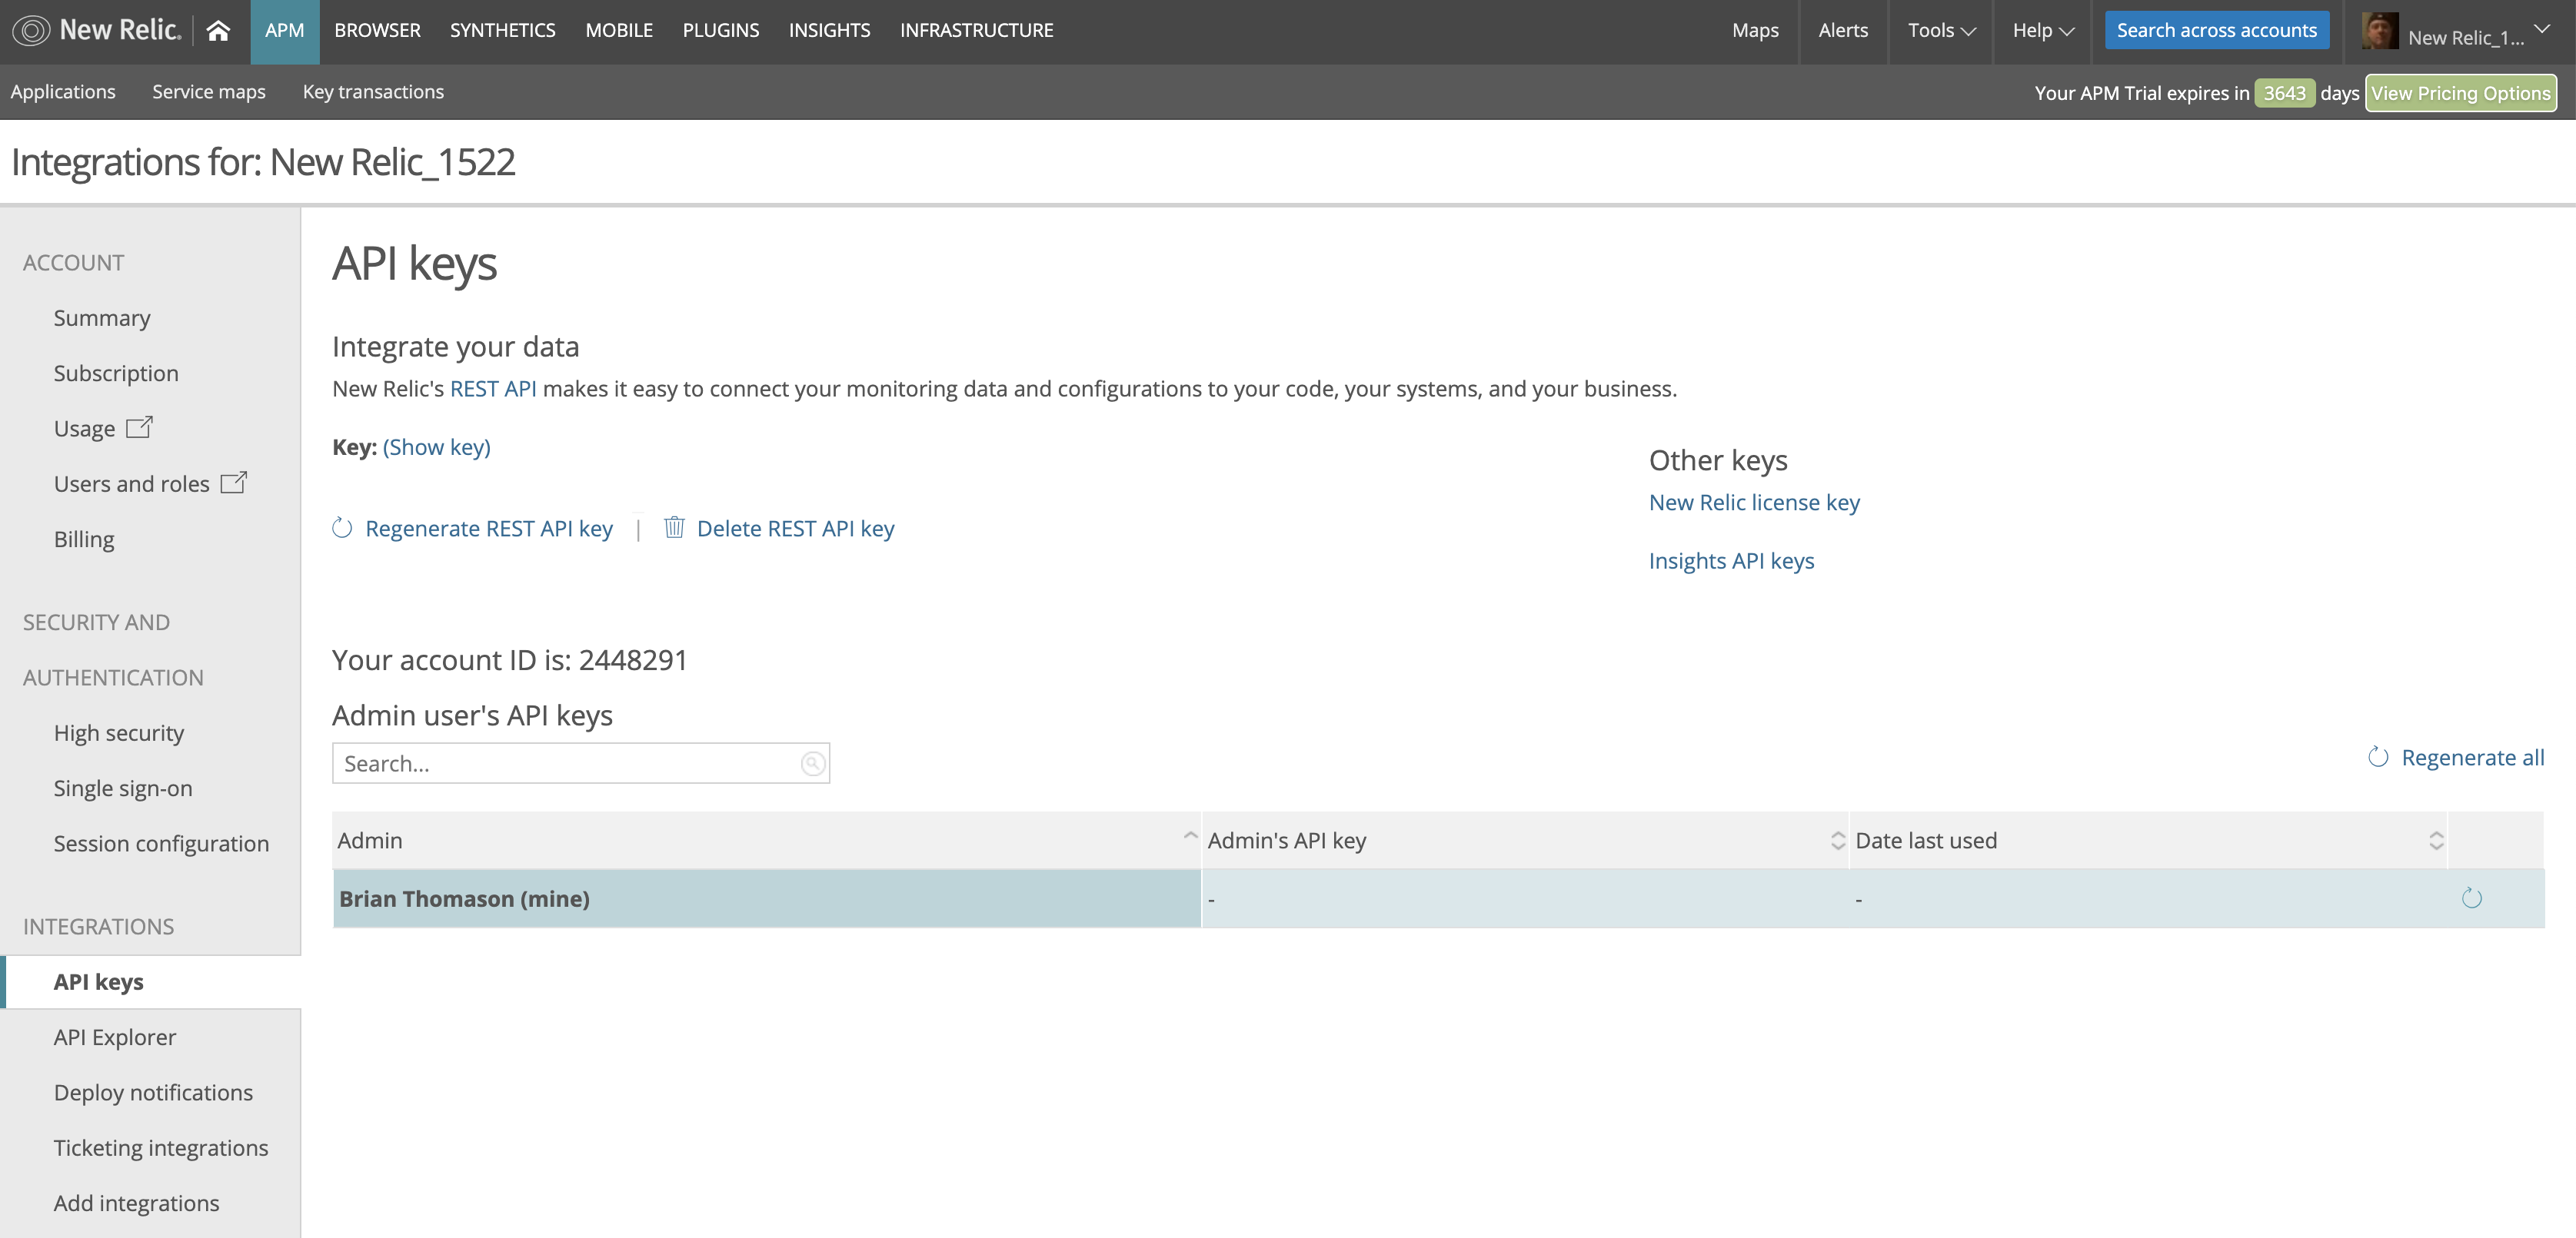Click the Regenerate all circular arrow icon
Image resolution: width=2576 pixels, height=1238 pixels.
pos(2378,758)
